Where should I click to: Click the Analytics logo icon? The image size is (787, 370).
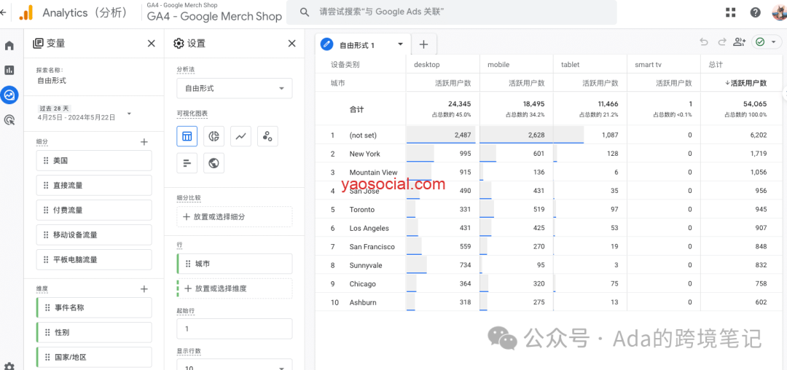[26, 12]
